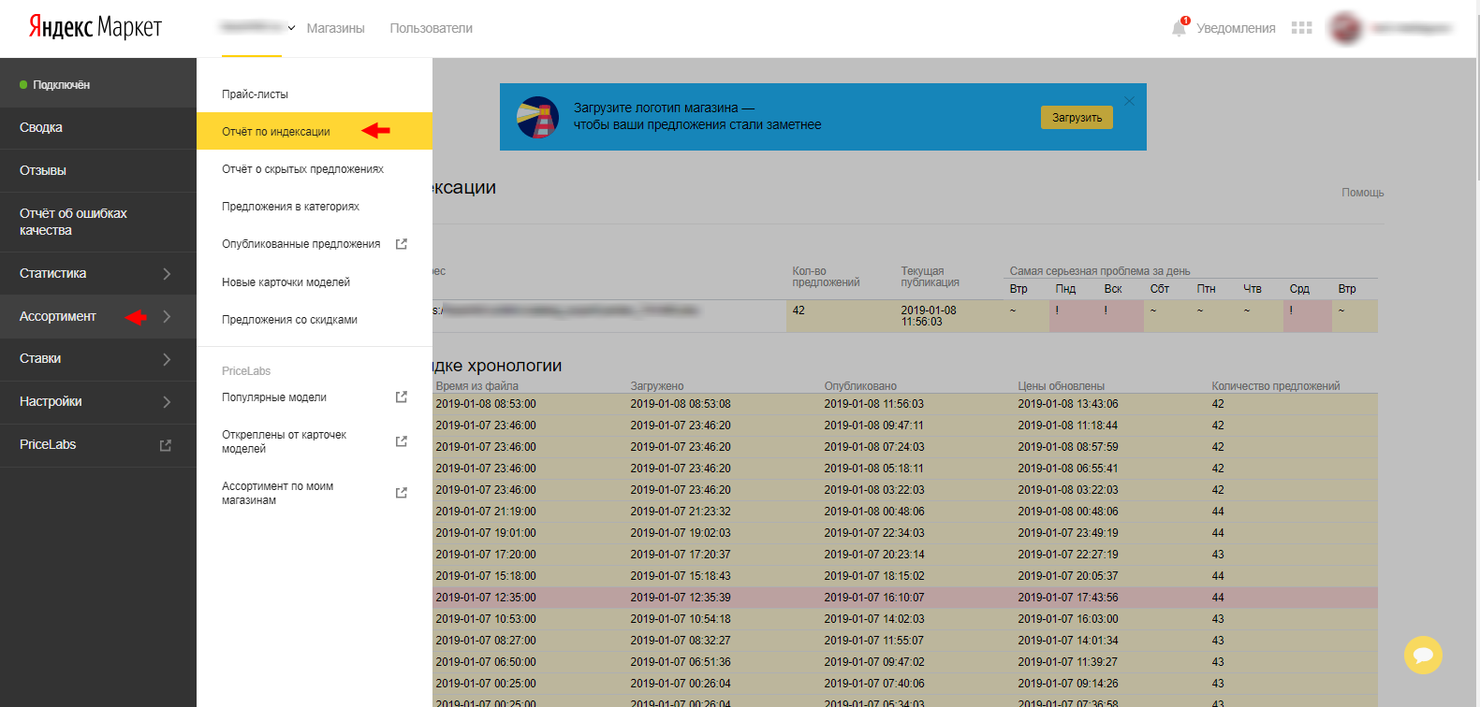This screenshot has width=1480, height=707.
Task: Open the Помощь link
Action: [x=1362, y=193]
